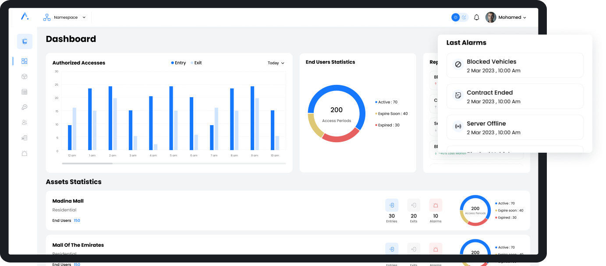
Task: Click the signal icon for Server Offline
Action: 458,126
